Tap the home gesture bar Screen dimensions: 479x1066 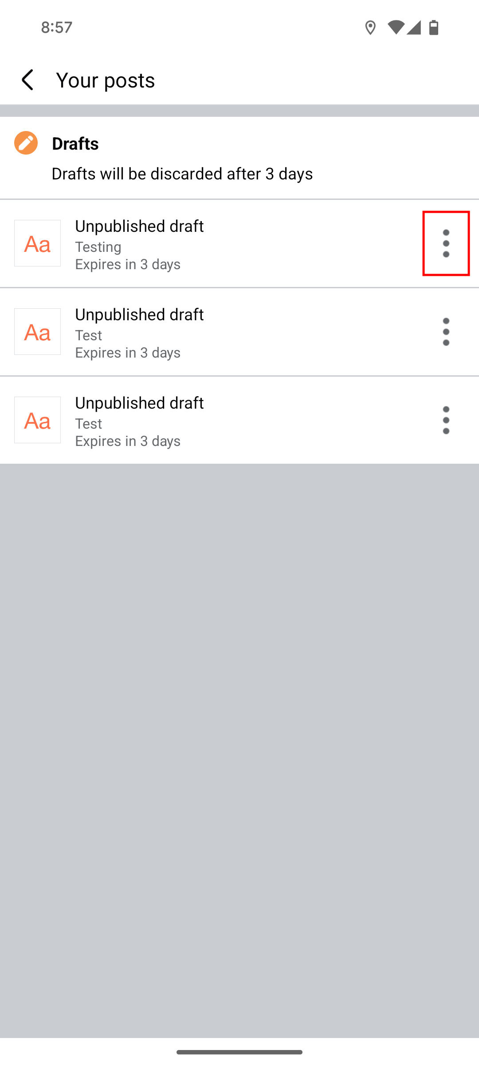[239, 1052]
